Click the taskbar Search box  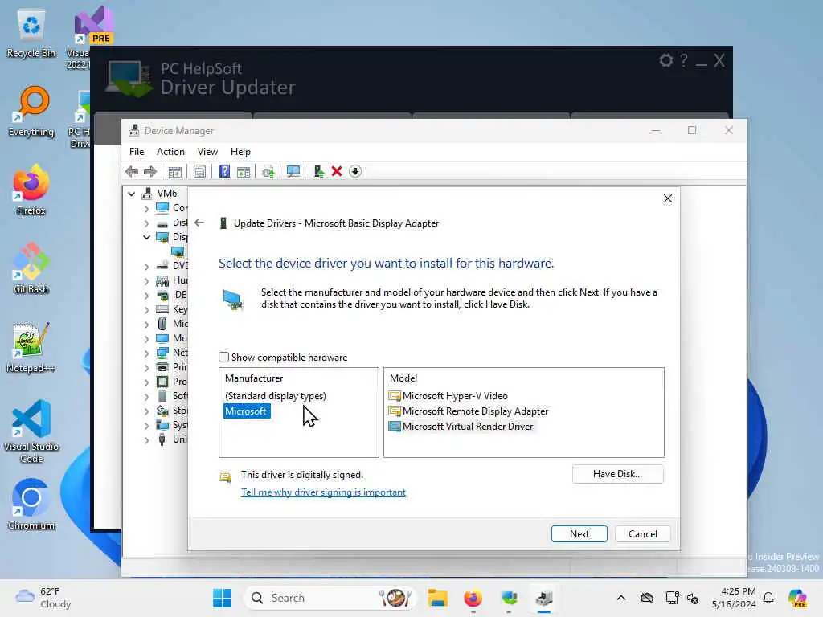(x=329, y=598)
